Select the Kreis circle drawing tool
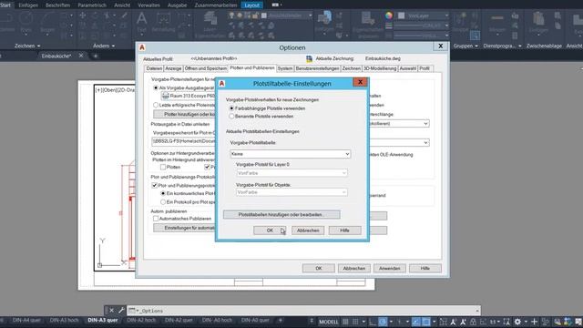The width and height of the screenshot is (583, 328). point(26,22)
